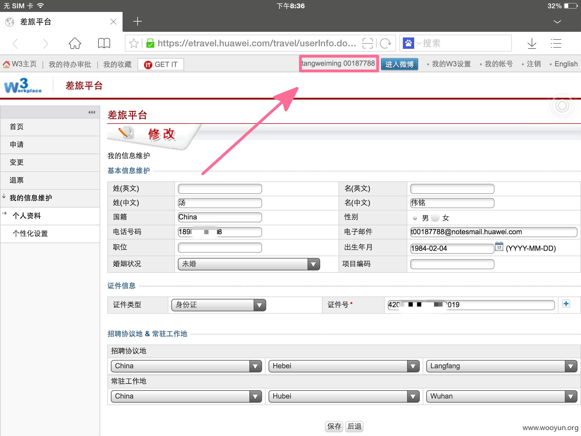Click 注销 to log out

[x=534, y=64]
